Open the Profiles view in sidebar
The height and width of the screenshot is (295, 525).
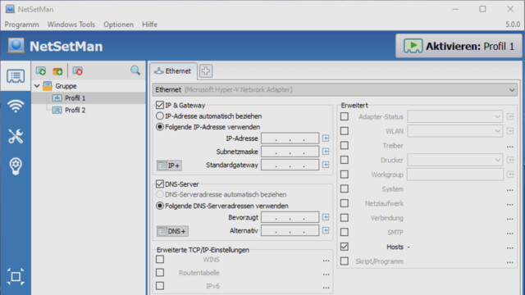point(16,76)
